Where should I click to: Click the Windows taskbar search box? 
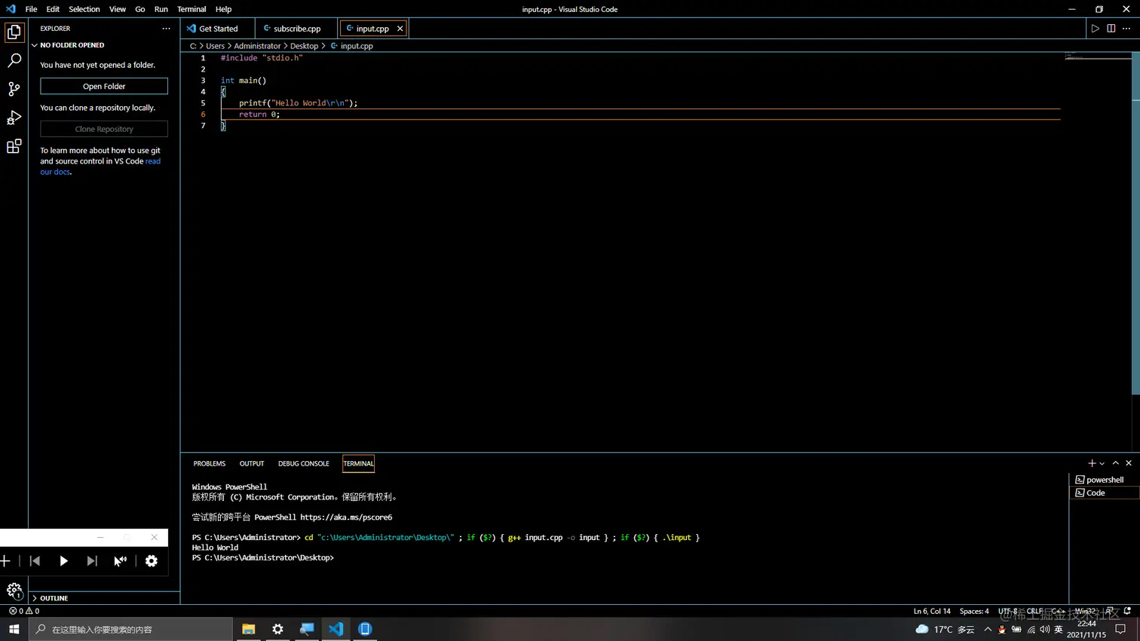coord(131,629)
